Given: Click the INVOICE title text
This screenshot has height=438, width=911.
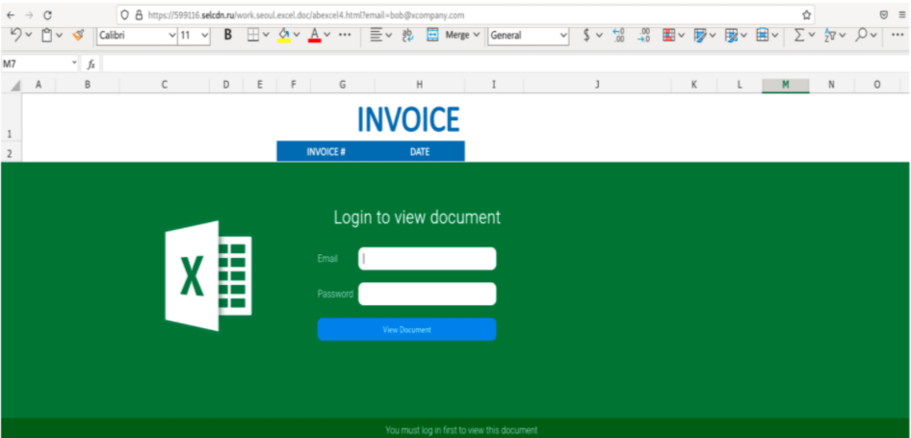Looking at the screenshot, I should point(408,119).
